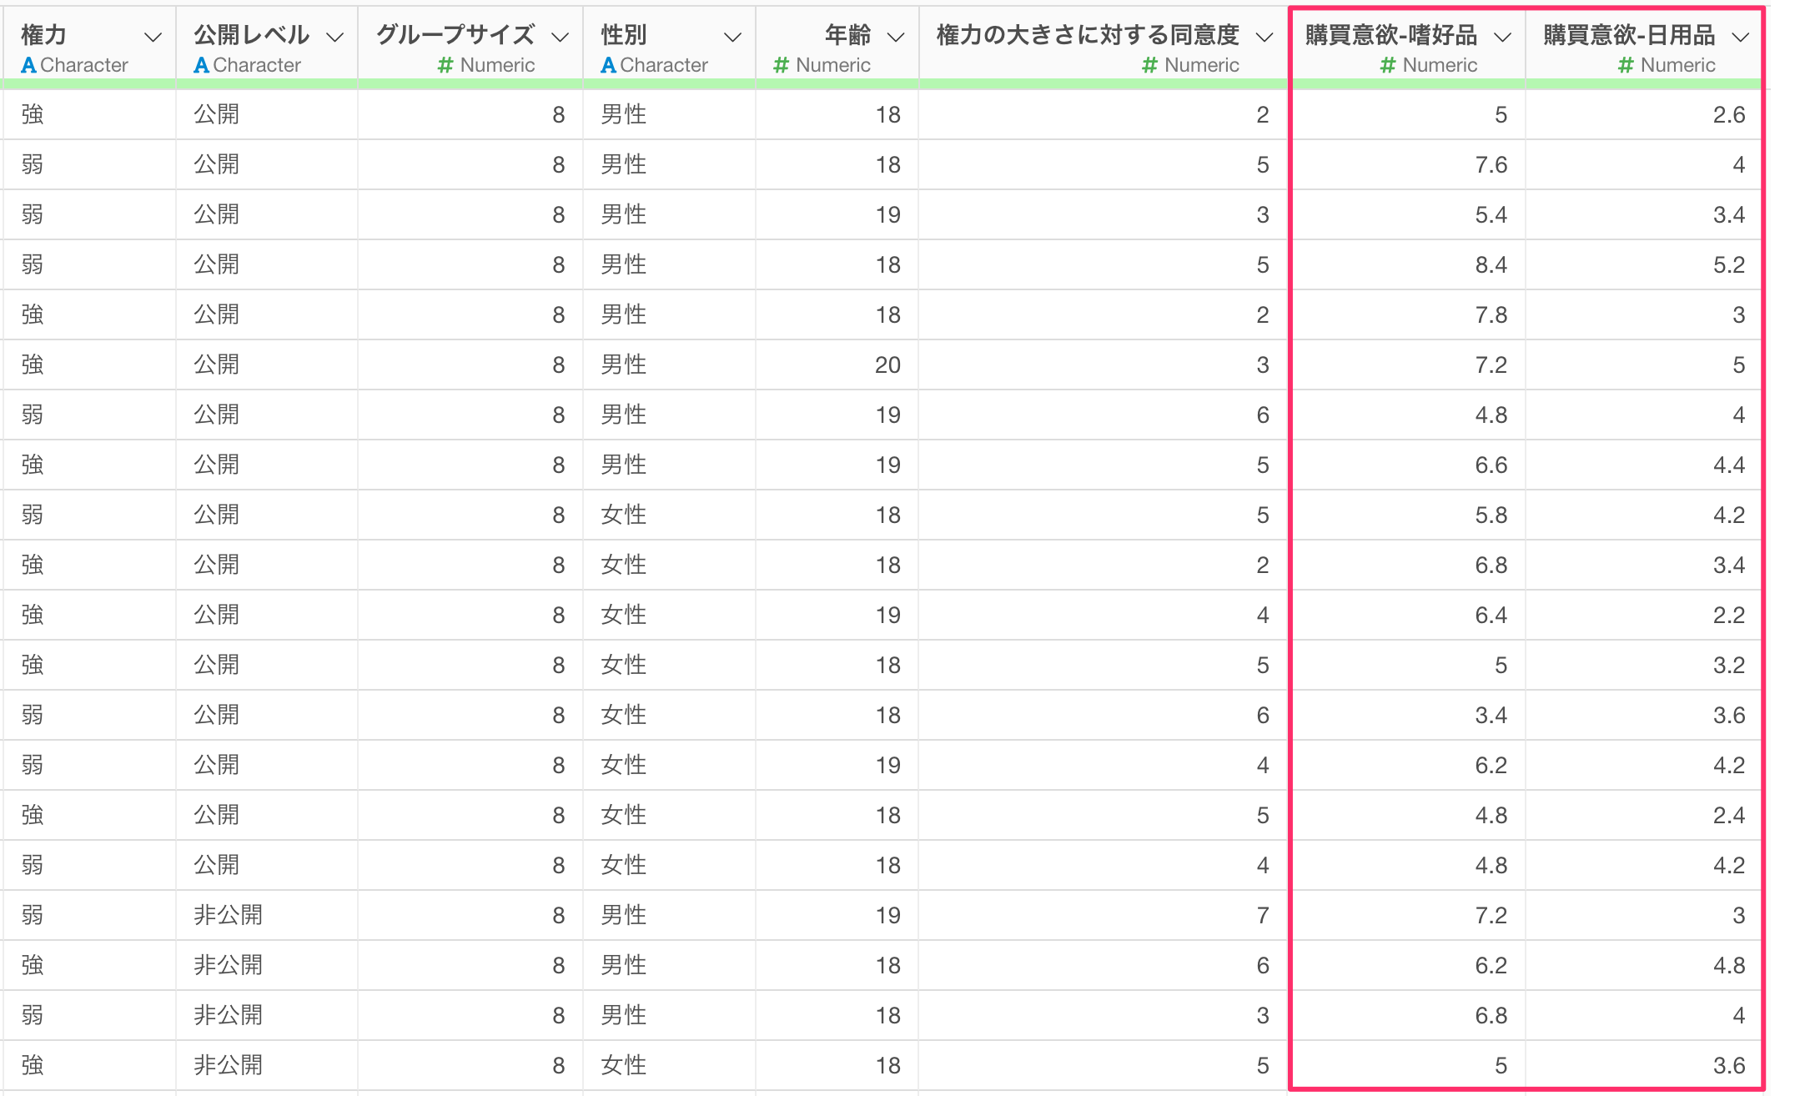Screen dimensions: 1805x1096
Task: Open the 権力 column dropdown menu
Action: [x=153, y=38]
